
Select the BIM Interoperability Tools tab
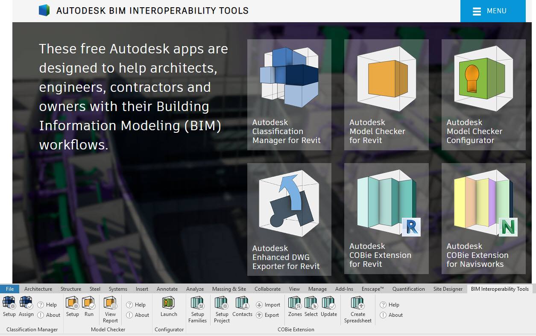point(500,289)
